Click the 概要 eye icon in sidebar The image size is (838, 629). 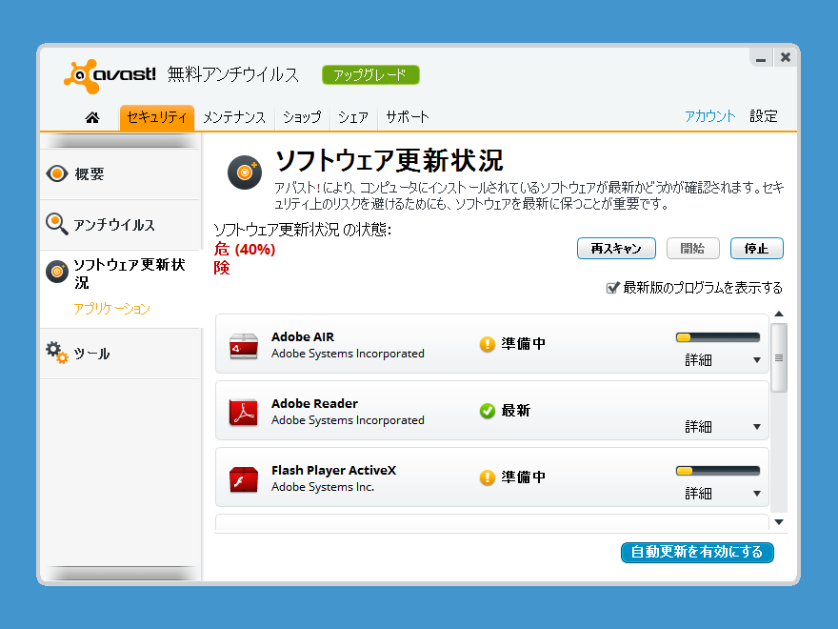tap(57, 173)
